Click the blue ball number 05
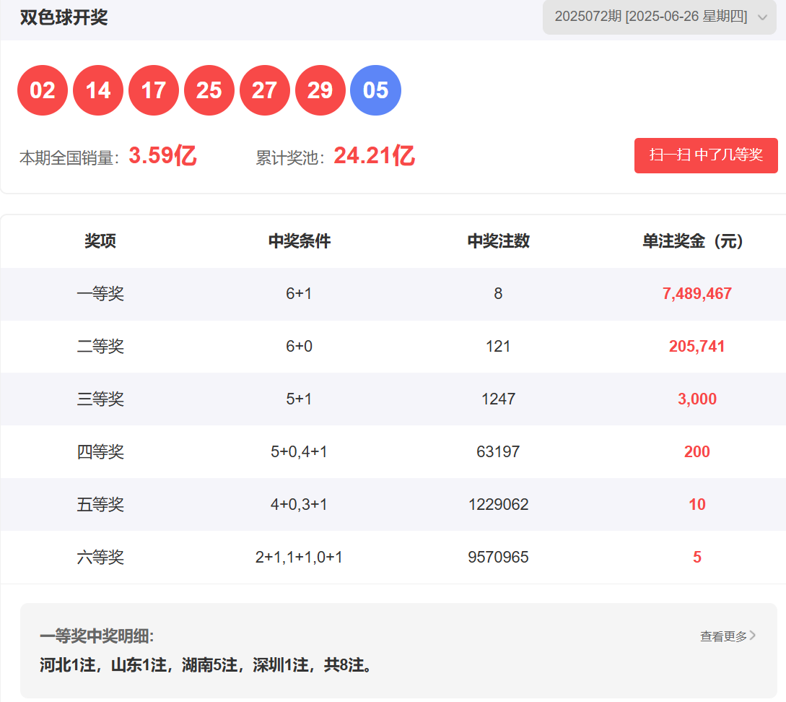 pyautogui.click(x=375, y=90)
